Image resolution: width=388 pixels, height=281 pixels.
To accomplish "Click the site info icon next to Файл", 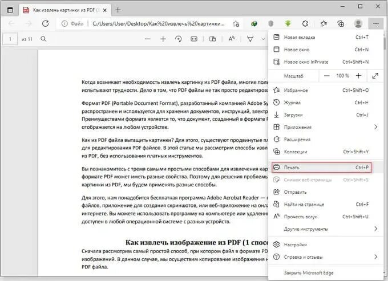I will pos(64,24).
